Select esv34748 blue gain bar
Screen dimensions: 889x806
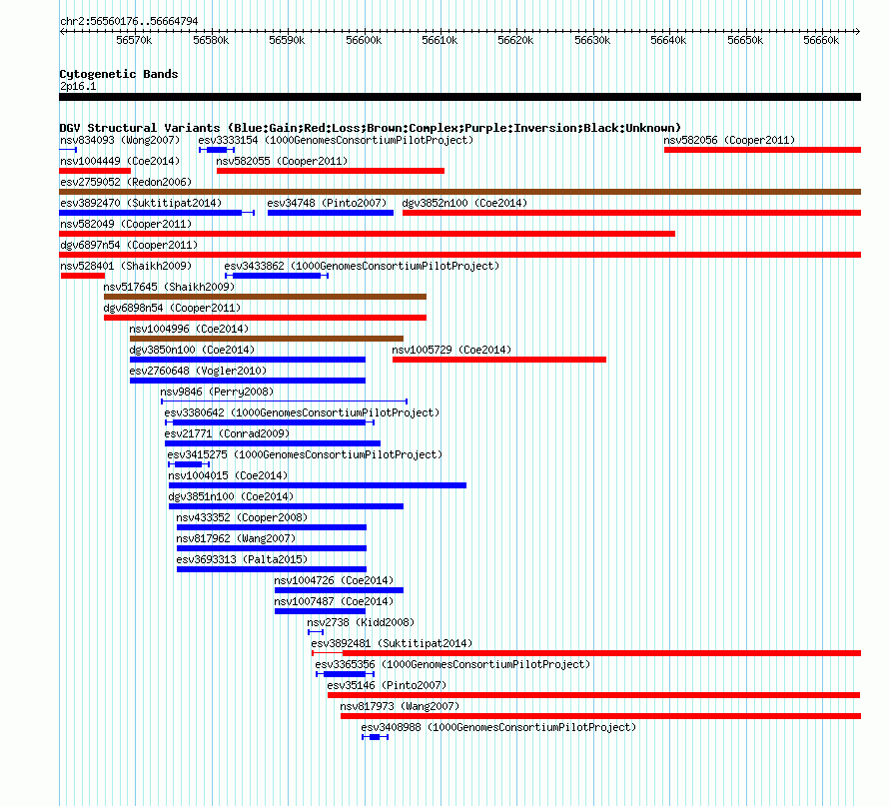(x=331, y=213)
